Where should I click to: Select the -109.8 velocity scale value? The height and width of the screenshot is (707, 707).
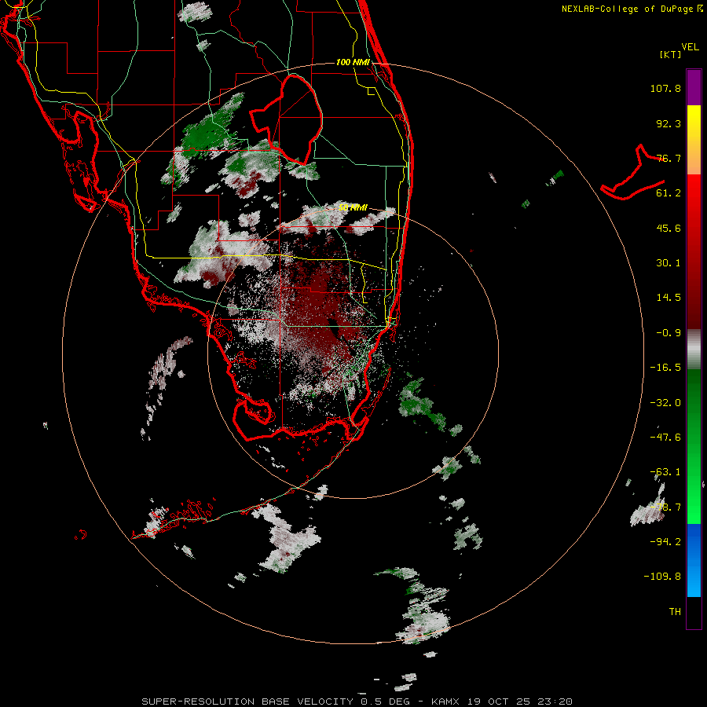click(x=662, y=577)
